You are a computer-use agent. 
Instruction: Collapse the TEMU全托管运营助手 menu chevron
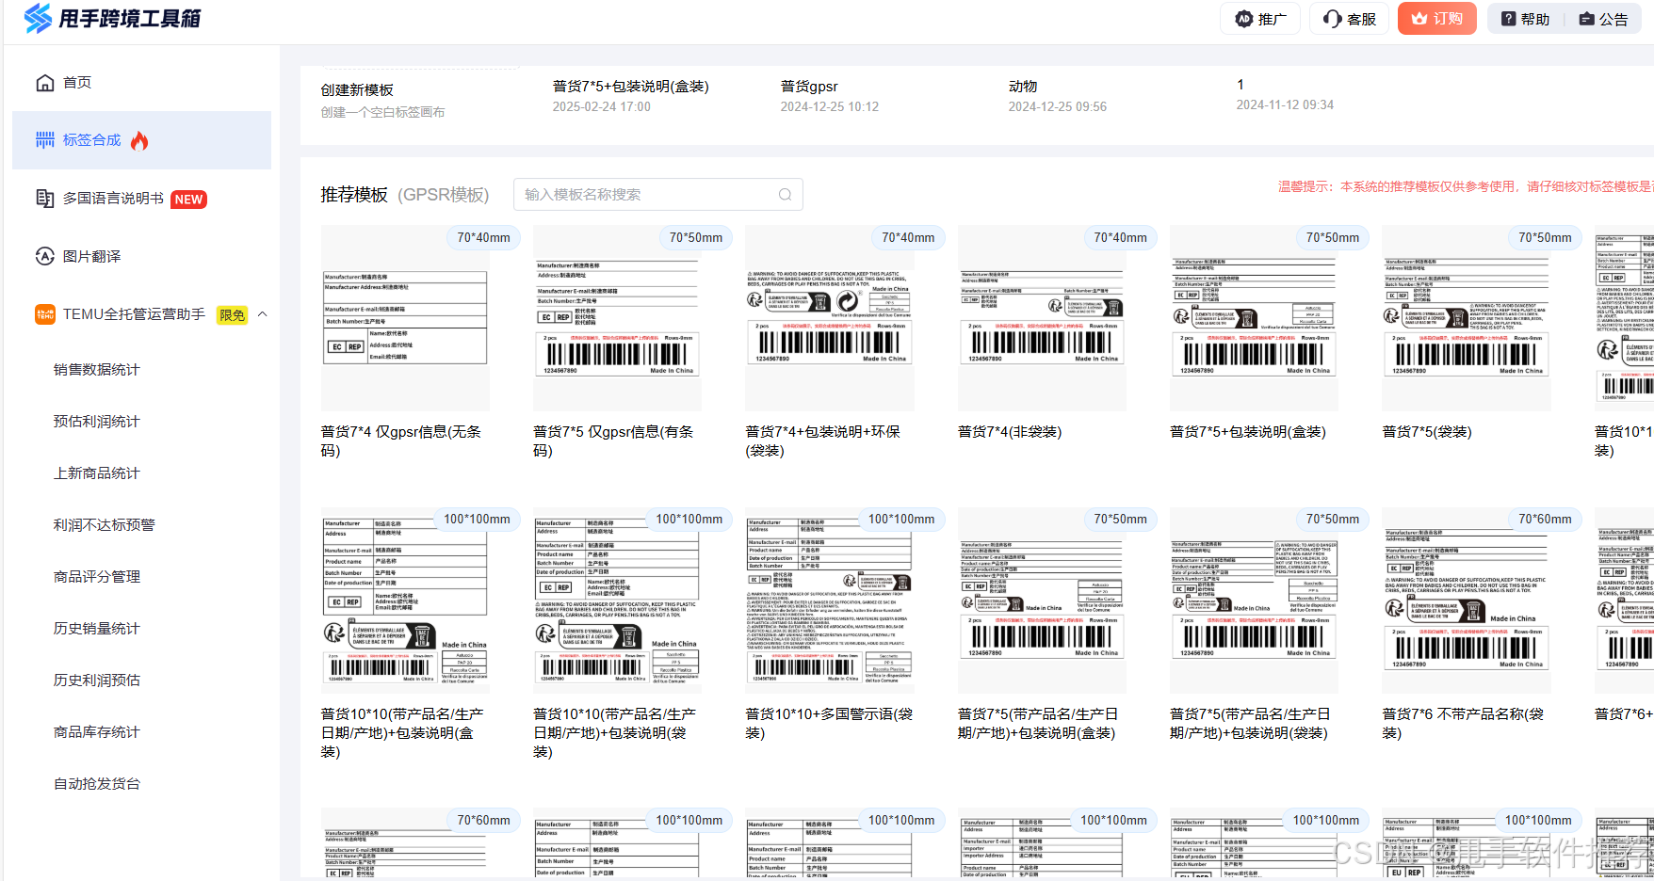pyautogui.click(x=263, y=314)
